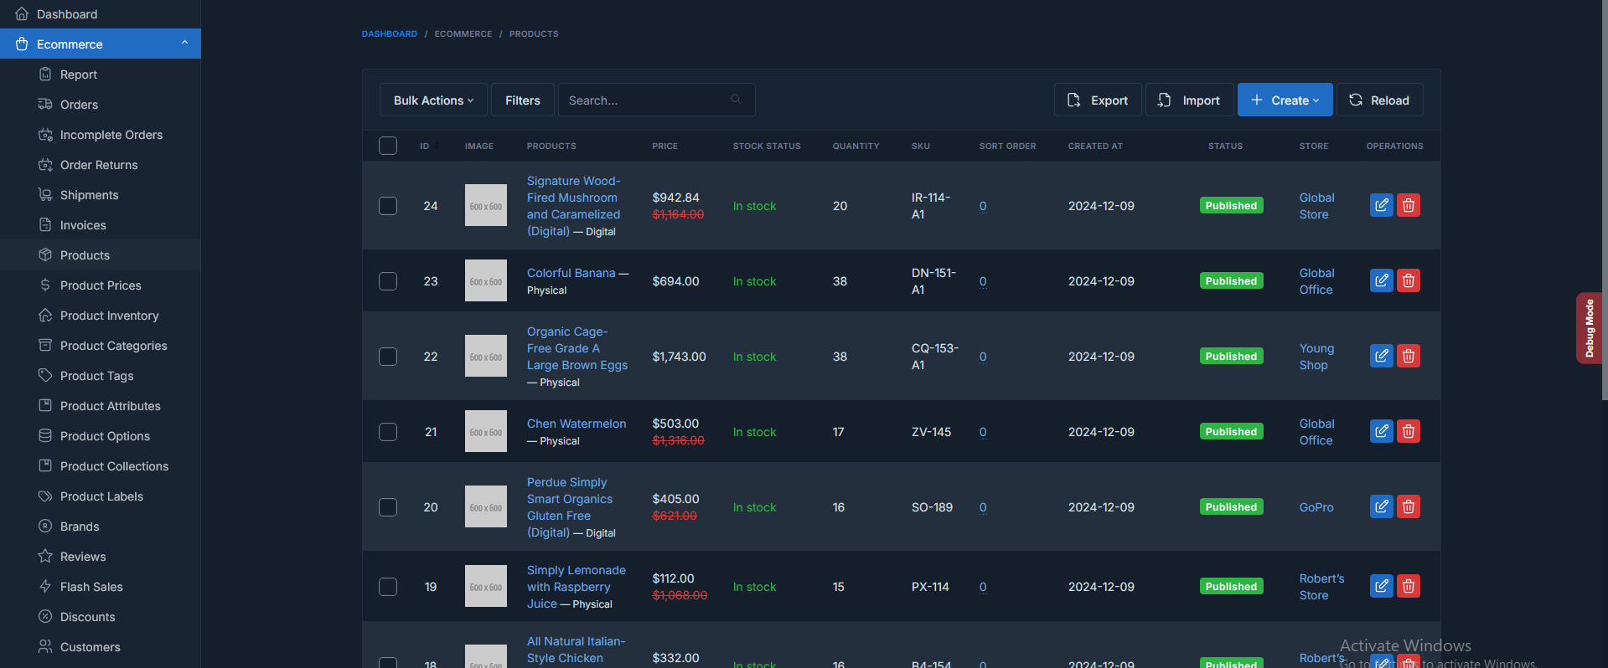Click the Reviews star icon in sidebar
Image resolution: width=1608 pixels, height=668 pixels.
tap(45, 556)
